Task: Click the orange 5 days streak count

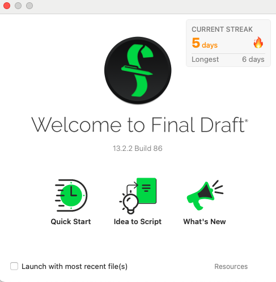Action: [x=205, y=43]
